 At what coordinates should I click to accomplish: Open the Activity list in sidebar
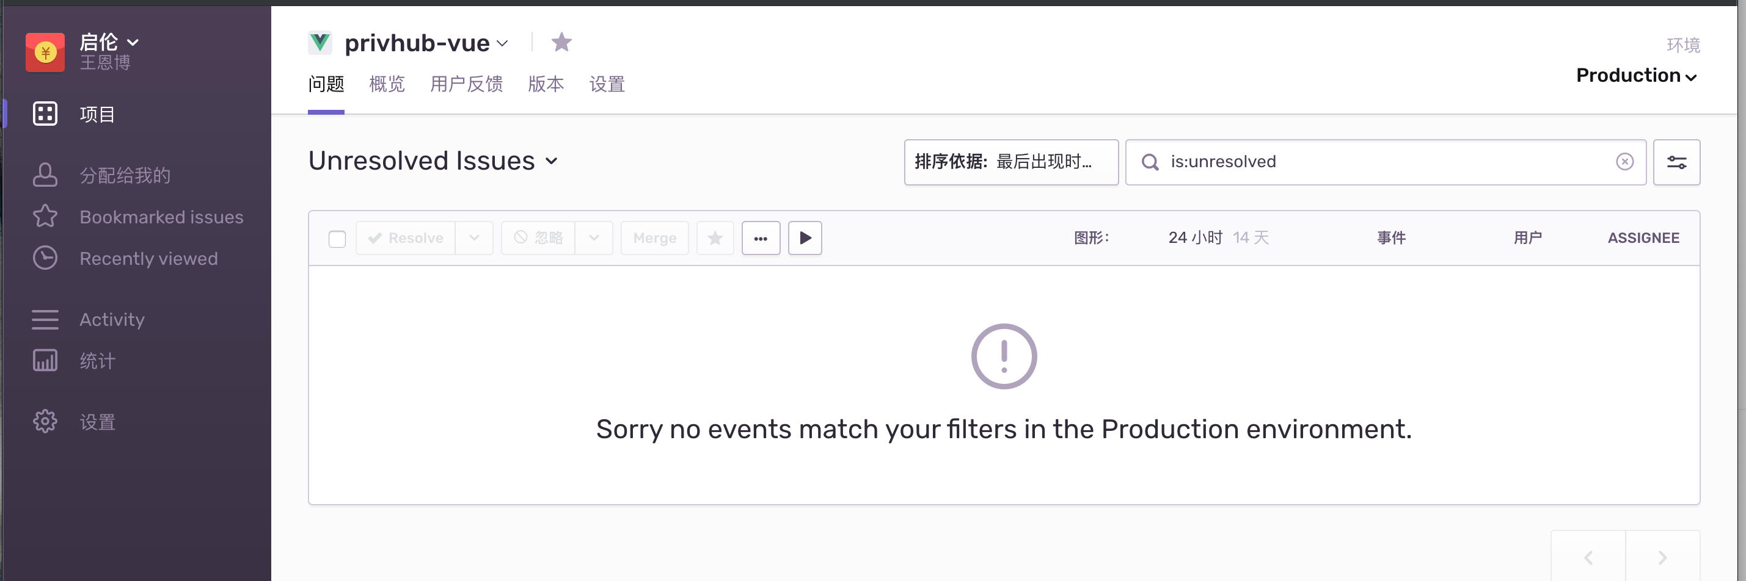tap(112, 320)
